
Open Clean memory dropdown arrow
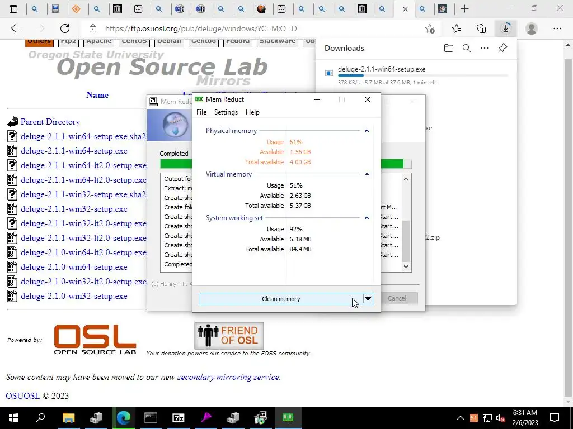[368, 299]
